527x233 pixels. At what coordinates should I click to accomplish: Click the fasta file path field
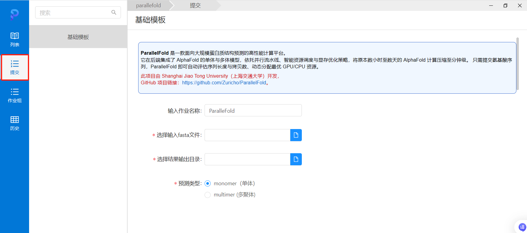pyautogui.click(x=247, y=135)
